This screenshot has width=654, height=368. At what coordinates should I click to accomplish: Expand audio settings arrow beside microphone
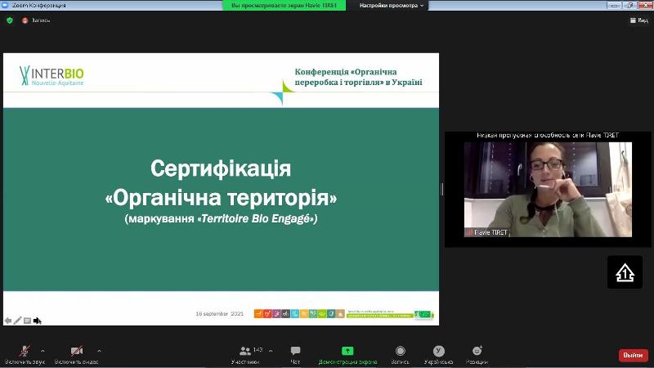coord(43,350)
